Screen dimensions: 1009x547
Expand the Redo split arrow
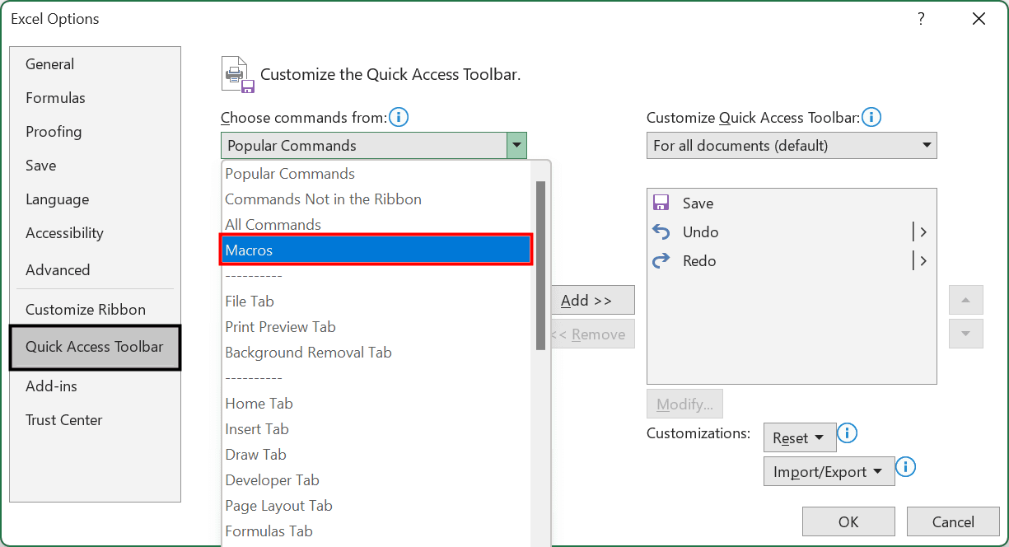920,260
